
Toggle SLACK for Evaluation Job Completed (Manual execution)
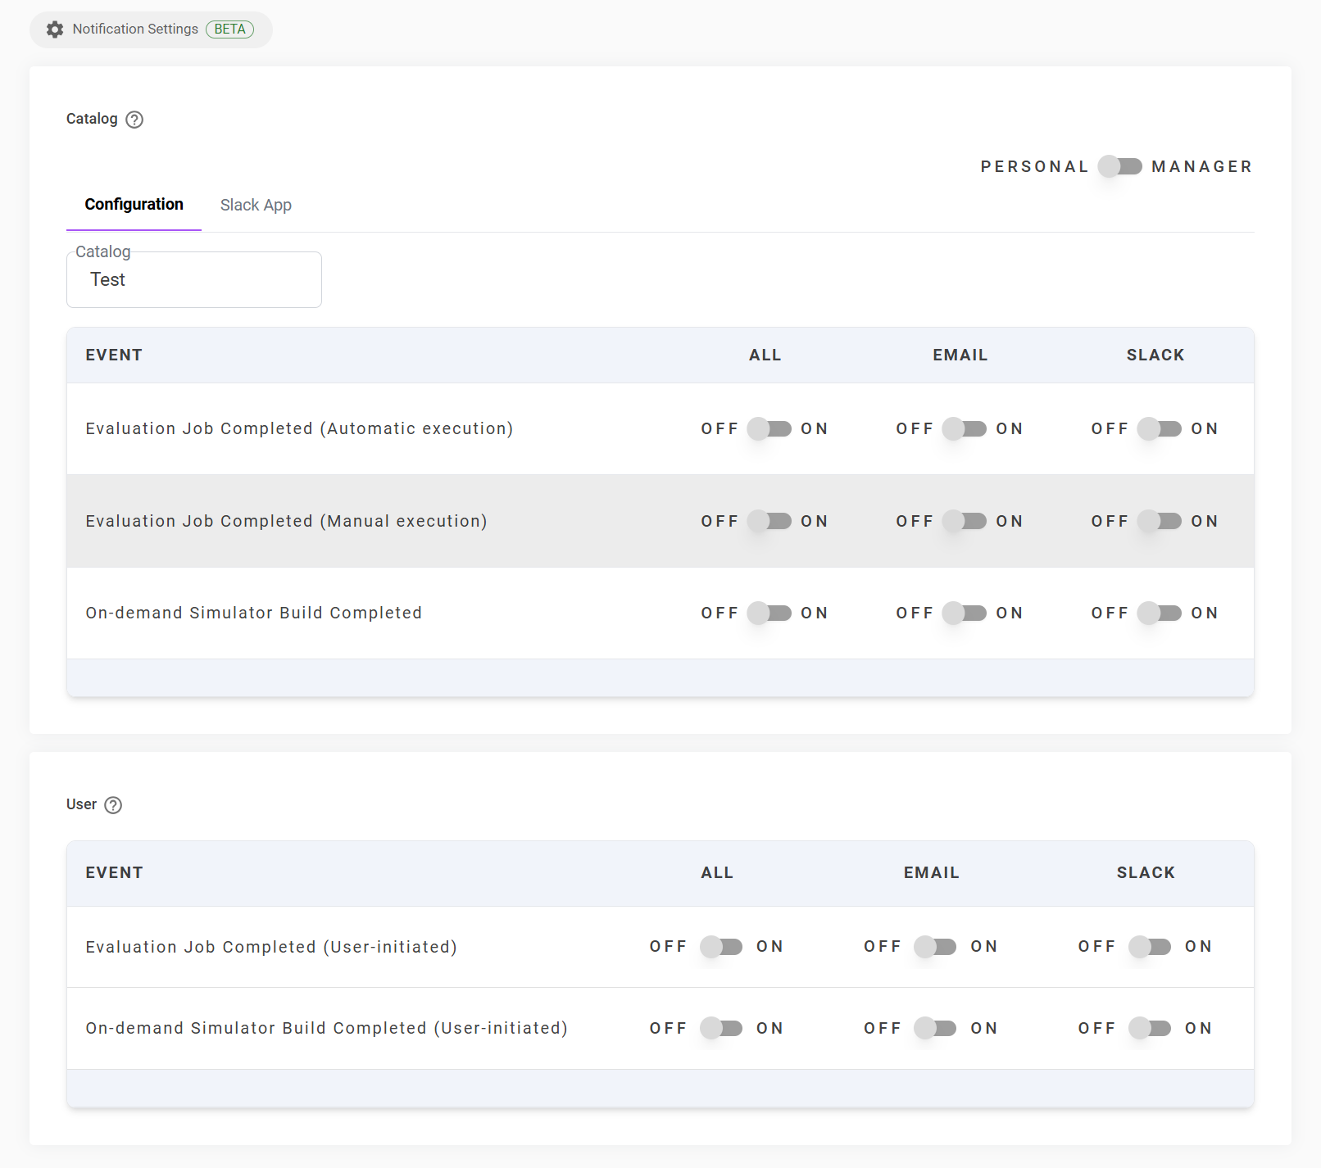pyautogui.click(x=1160, y=521)
